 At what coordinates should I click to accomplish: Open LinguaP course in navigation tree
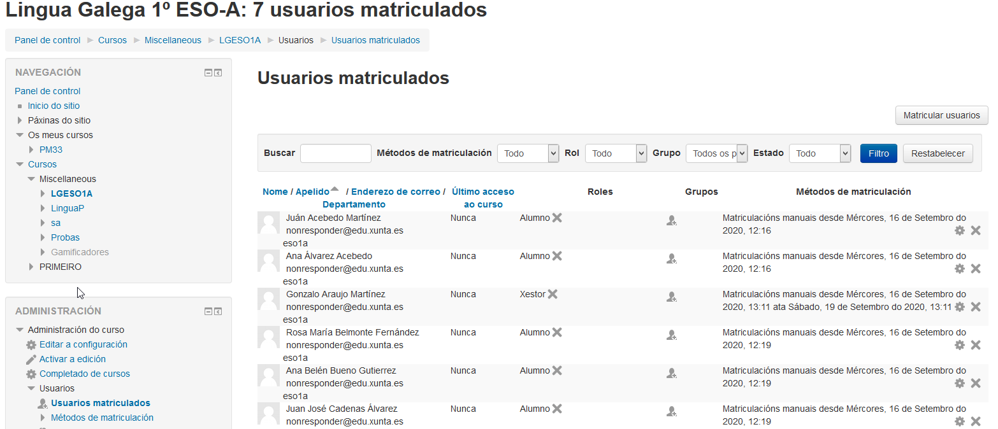coord(68,208)
